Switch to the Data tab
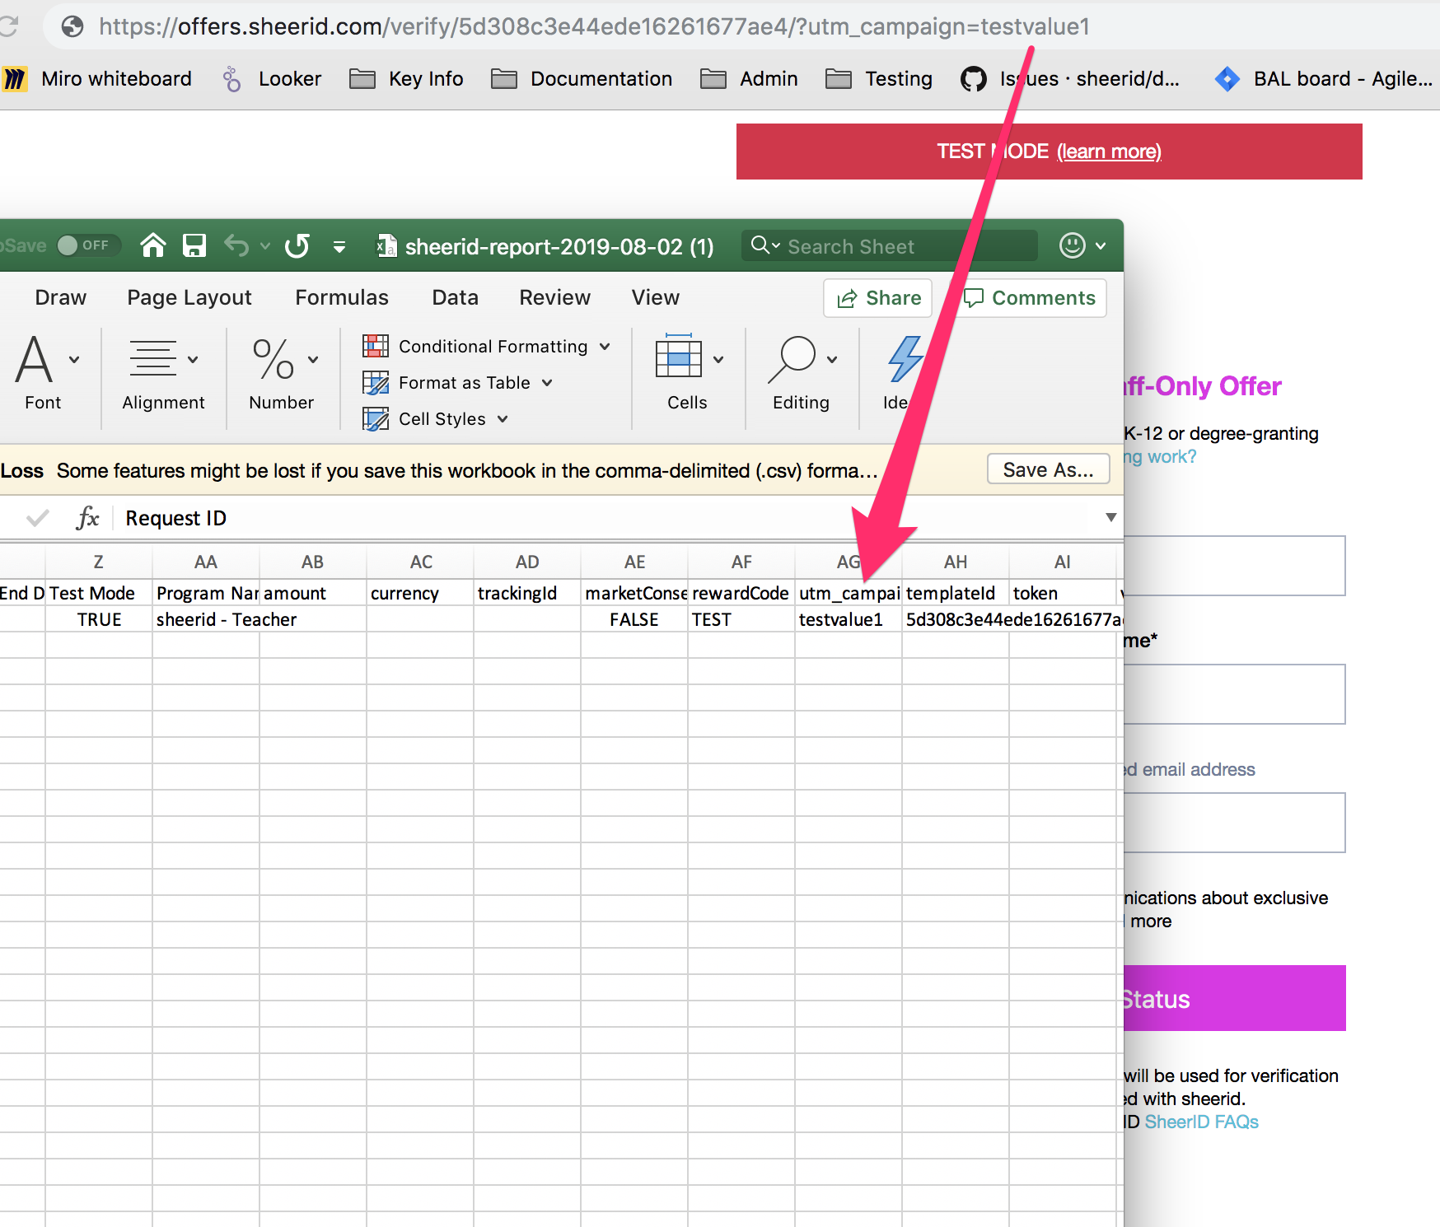The width and height of the screenshot is (1440, 1227). [x=456, y=297]
